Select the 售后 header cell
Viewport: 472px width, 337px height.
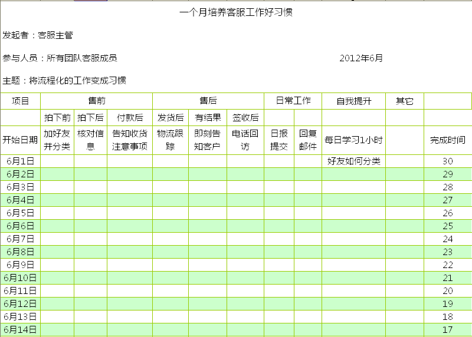click(208, 101)
